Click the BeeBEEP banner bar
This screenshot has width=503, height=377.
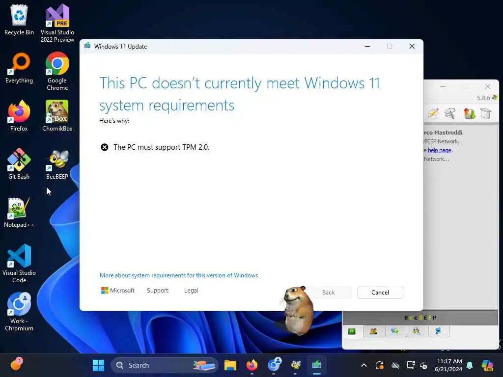click(x=420, y=318)
